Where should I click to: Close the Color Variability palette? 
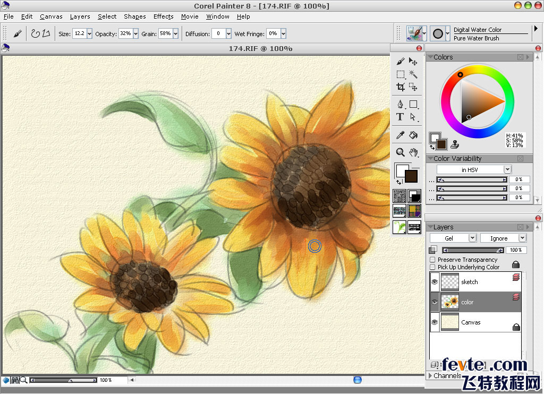[520, 158]
